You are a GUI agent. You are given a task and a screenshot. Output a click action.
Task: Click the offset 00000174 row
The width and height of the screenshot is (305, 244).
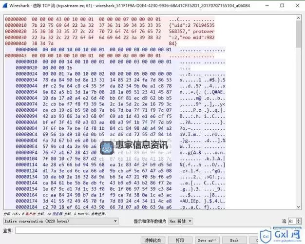pos(120,201)
